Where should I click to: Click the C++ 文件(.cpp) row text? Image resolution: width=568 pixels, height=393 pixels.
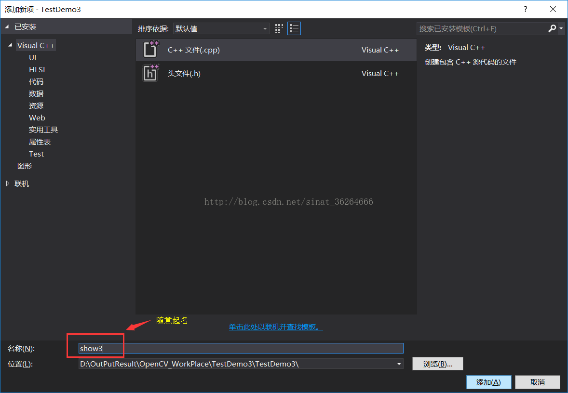(194, 50)
